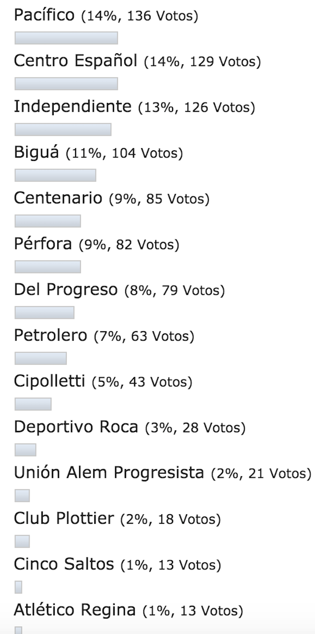Click the Pérfora vote bar
This screenshot has height=634, width=315.
pos(48,267)
